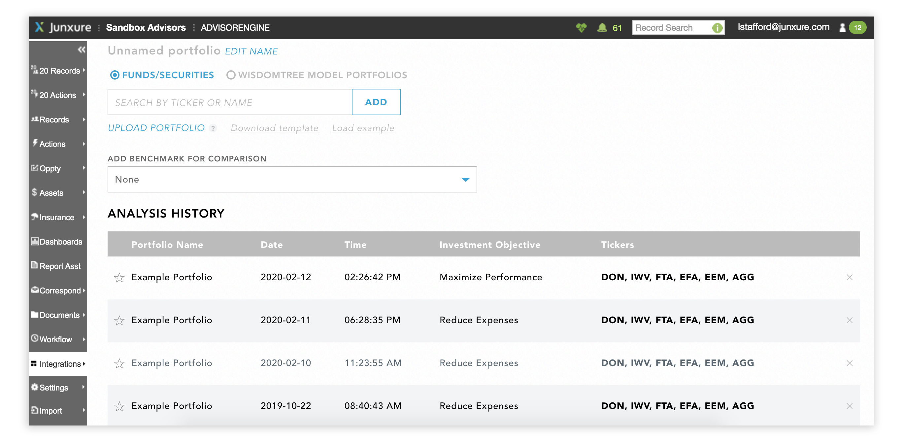
Task: Select the FUNDS/SECURITIES radio button
Action: (x=115, y=75)
